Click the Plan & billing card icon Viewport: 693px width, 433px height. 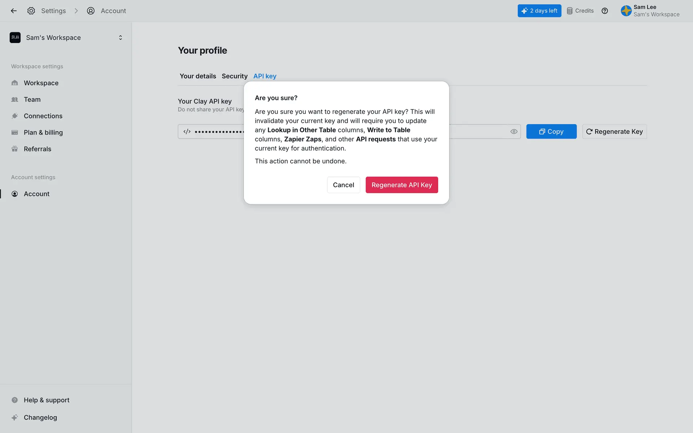[15, 132]
